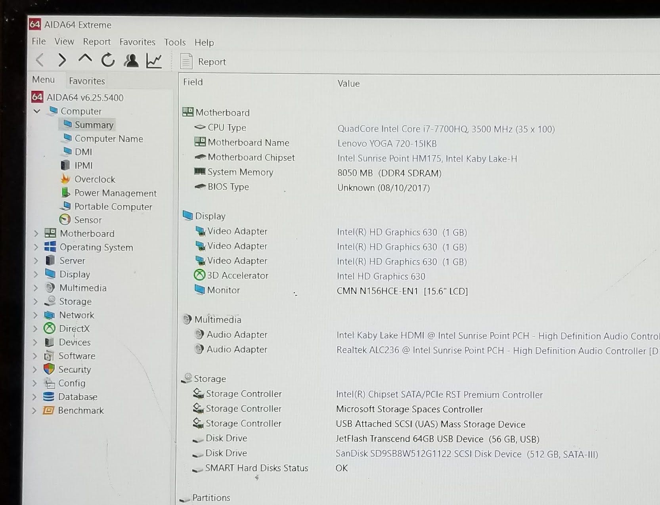The height and width of the screenshot is (505, 660).
Task: Select Power Management in the tree
Action: 115,193
